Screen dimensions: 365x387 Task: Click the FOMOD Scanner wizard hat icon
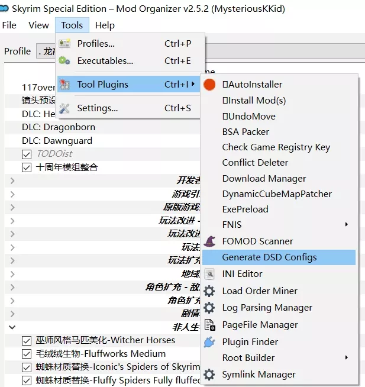click(x=209, y=241)
